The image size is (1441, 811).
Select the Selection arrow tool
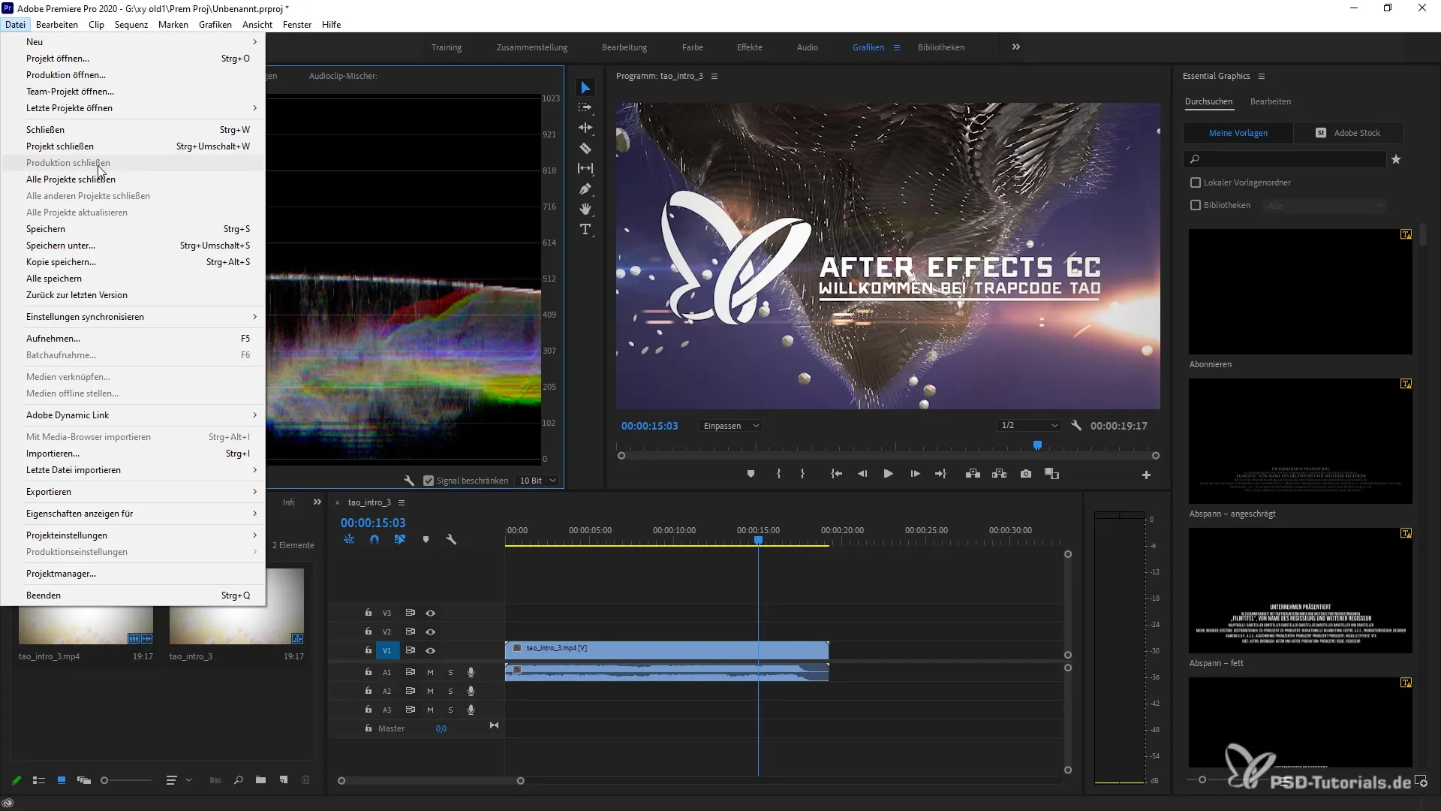[x=585, y=88]
